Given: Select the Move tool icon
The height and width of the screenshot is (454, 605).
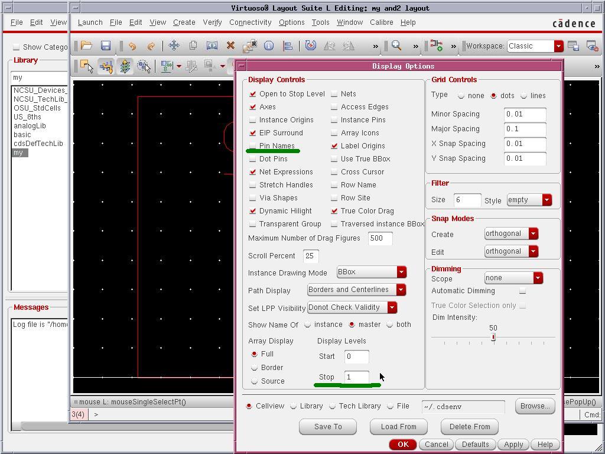Looking at the screenshot, I should 174,46.
